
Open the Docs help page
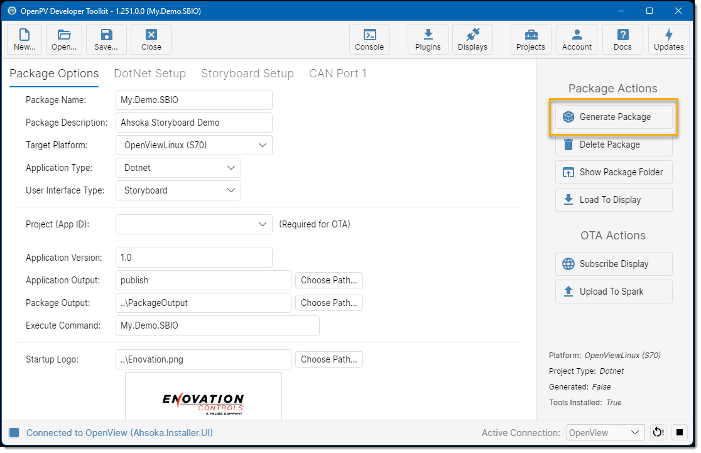point(622,40)
